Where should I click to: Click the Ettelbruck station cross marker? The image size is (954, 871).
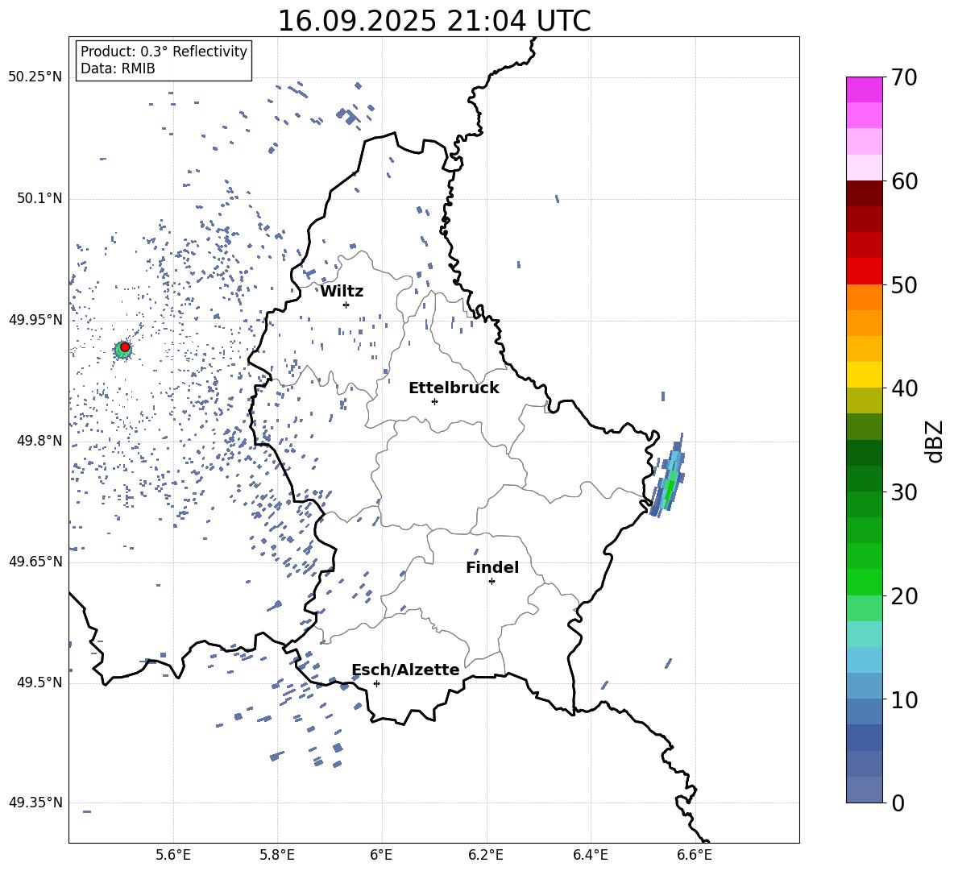tap(434, 401)
